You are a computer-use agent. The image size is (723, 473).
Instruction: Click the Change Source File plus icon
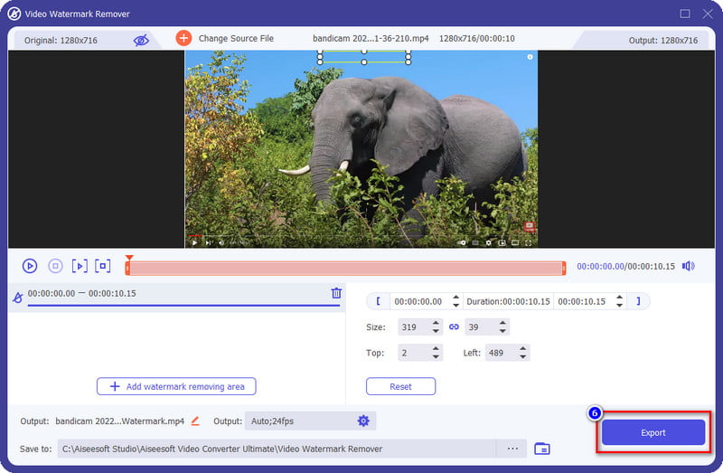point(183,38)
